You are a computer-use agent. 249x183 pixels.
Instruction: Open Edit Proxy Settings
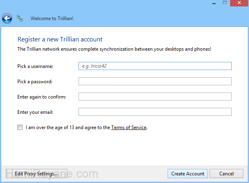(x=36, y=174)
